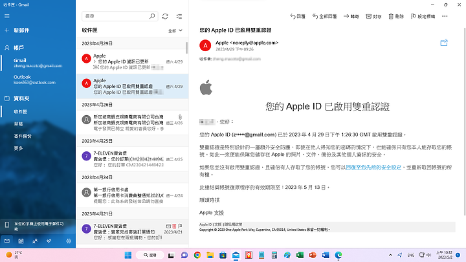Open File Explorer from taskbar
Image resolution: width=466 pixels, height=262 pixels.
[210, 255]
